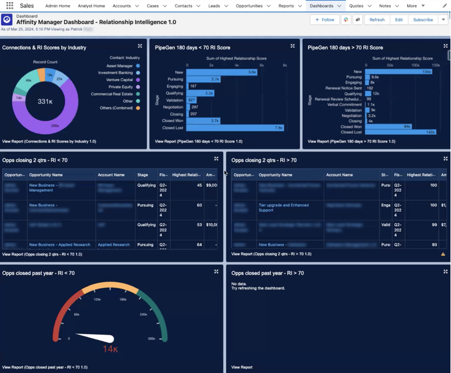
Task: Click the Dashboard icon beside the dashboard title
Action: [x=7, y=20]
